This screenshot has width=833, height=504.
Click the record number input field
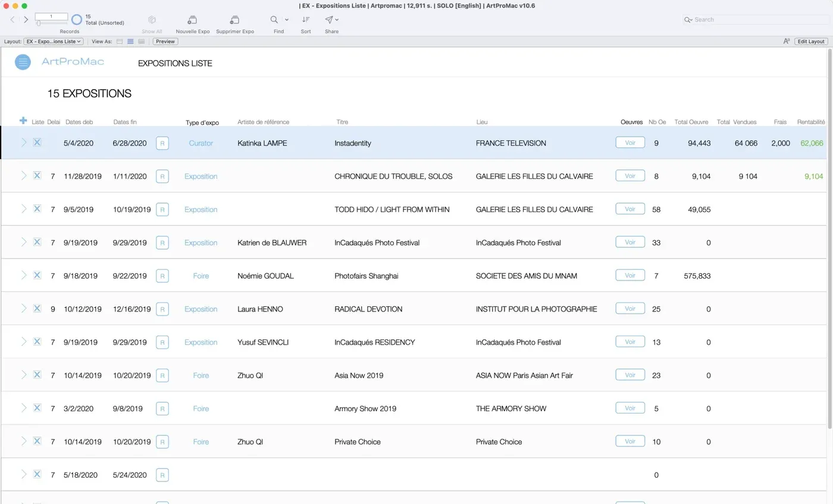[x=51, y=17]
